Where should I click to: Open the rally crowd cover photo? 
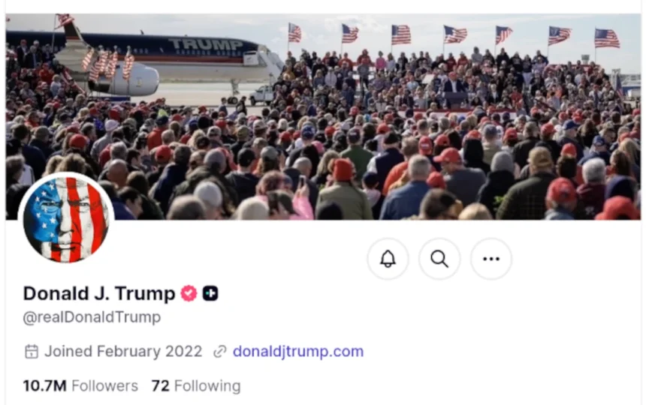tap(323, 117)
